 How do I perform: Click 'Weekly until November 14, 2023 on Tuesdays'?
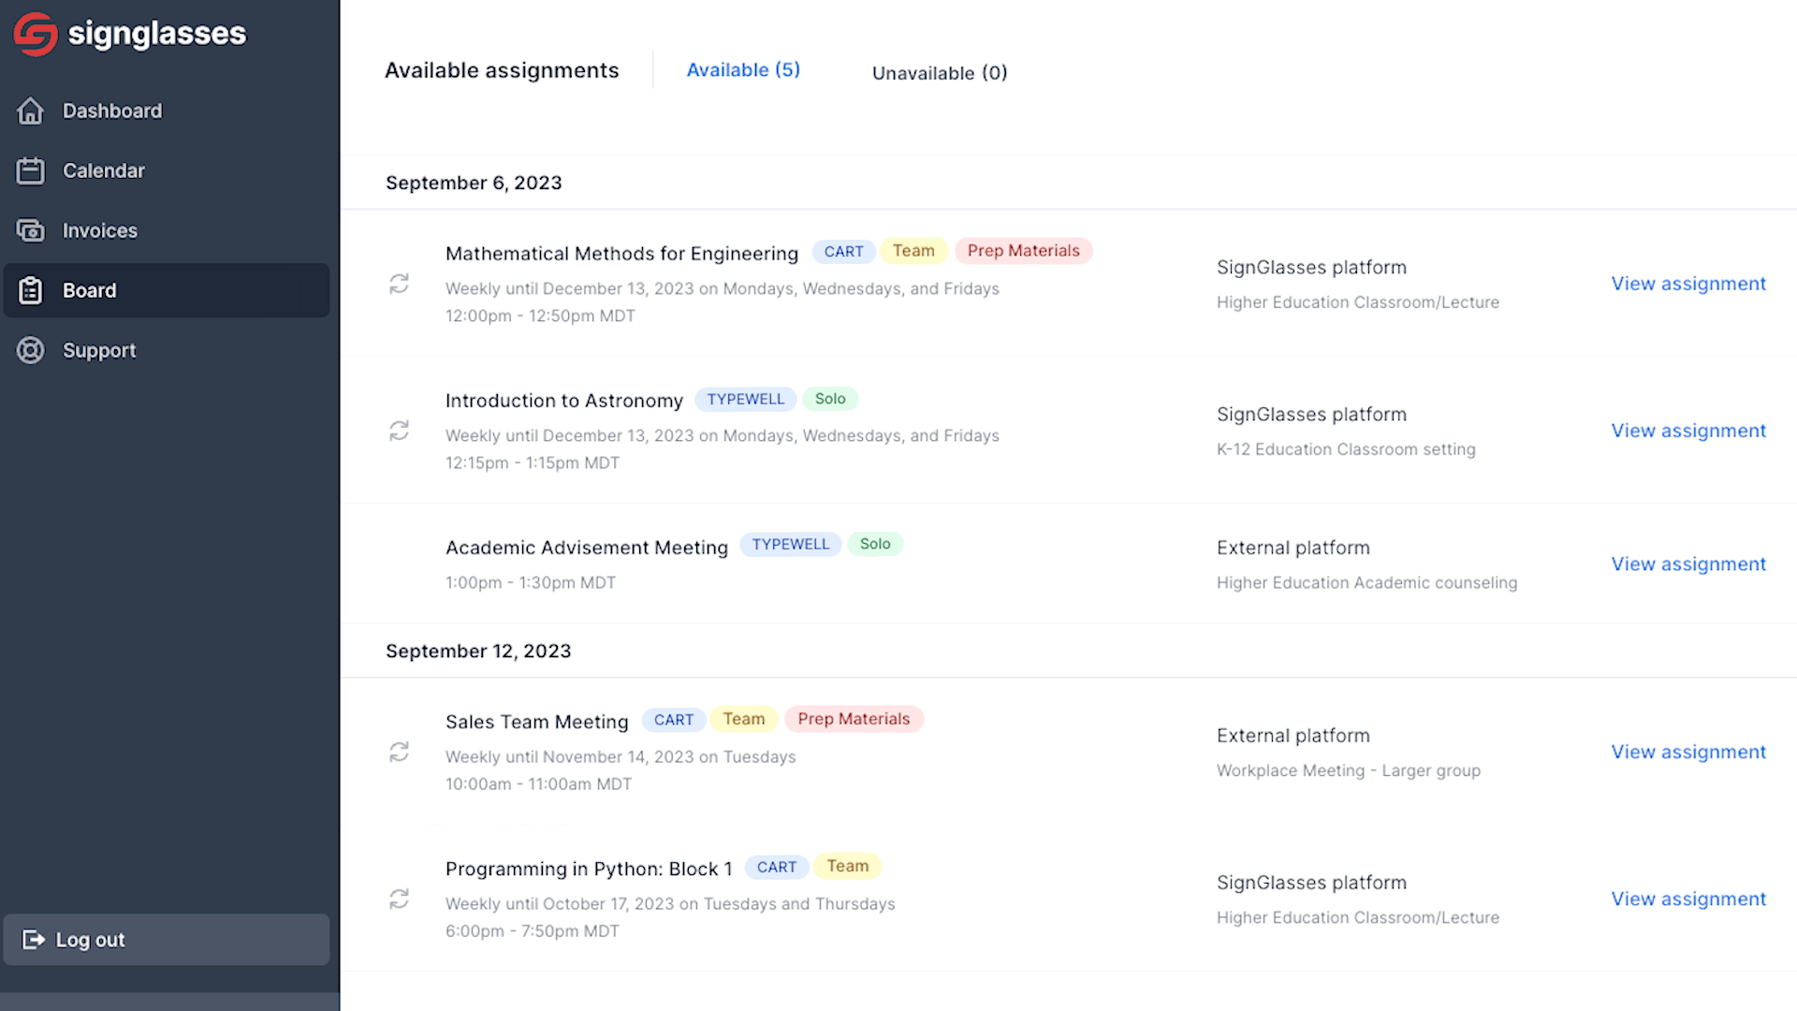point(621,756)
